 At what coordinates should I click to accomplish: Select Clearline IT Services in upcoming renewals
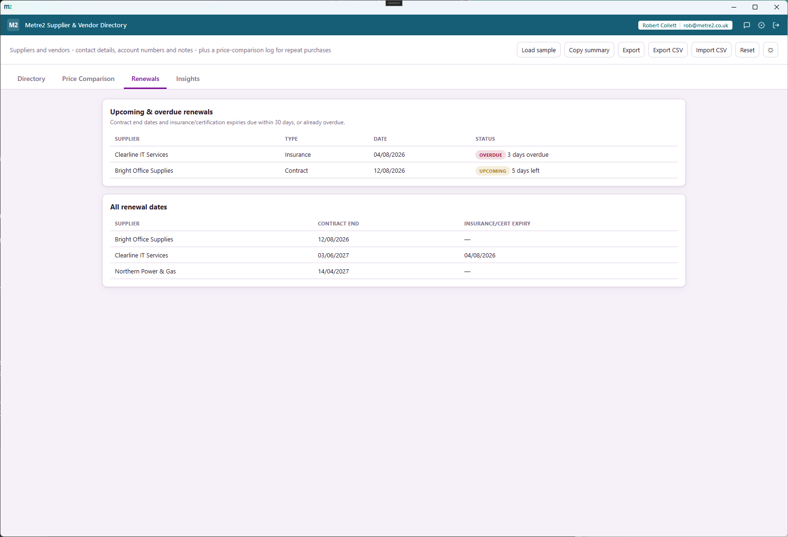[141, 154]
